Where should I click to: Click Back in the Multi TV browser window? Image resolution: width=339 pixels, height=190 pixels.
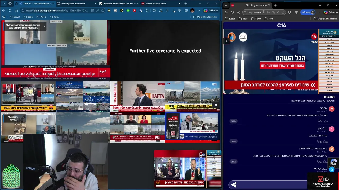click(4, 11)
